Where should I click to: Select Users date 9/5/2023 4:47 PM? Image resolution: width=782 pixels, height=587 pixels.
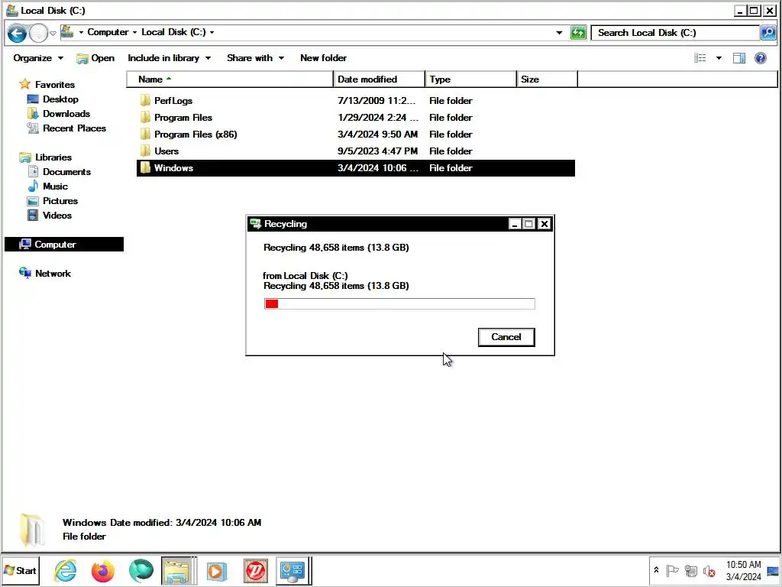377,151
